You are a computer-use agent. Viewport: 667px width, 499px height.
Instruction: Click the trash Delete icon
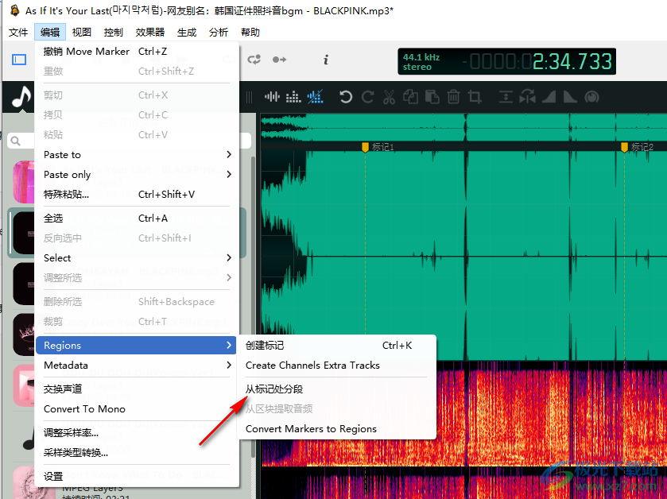click(x=453, y=96)
